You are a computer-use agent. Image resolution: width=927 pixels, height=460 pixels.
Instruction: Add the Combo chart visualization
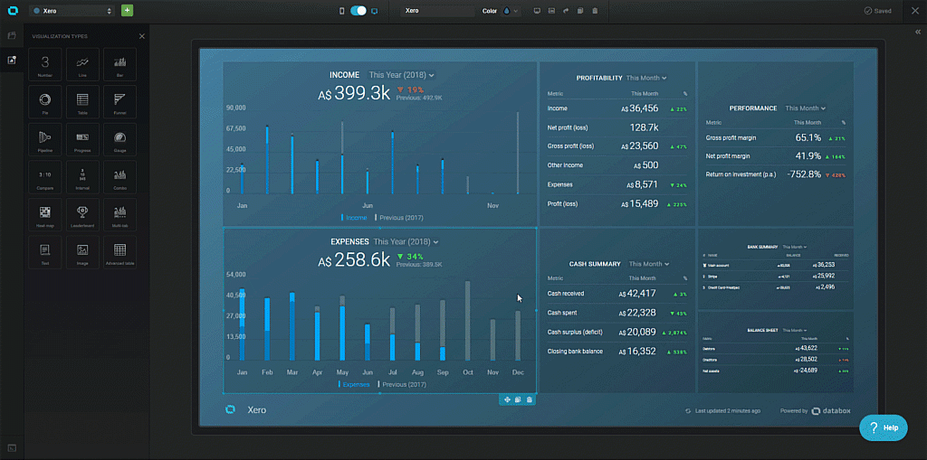tap(120, 177)
